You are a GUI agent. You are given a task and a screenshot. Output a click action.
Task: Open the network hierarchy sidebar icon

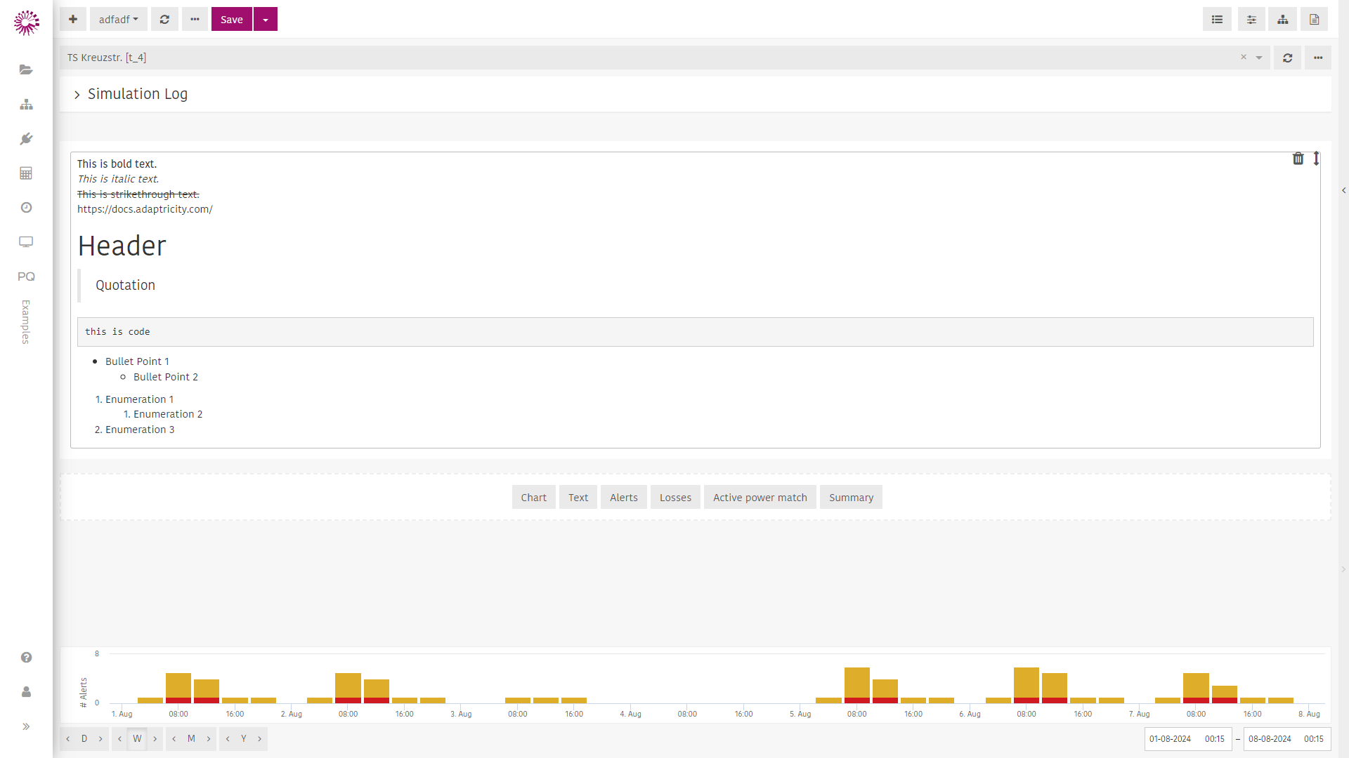(x=26, y=104)
